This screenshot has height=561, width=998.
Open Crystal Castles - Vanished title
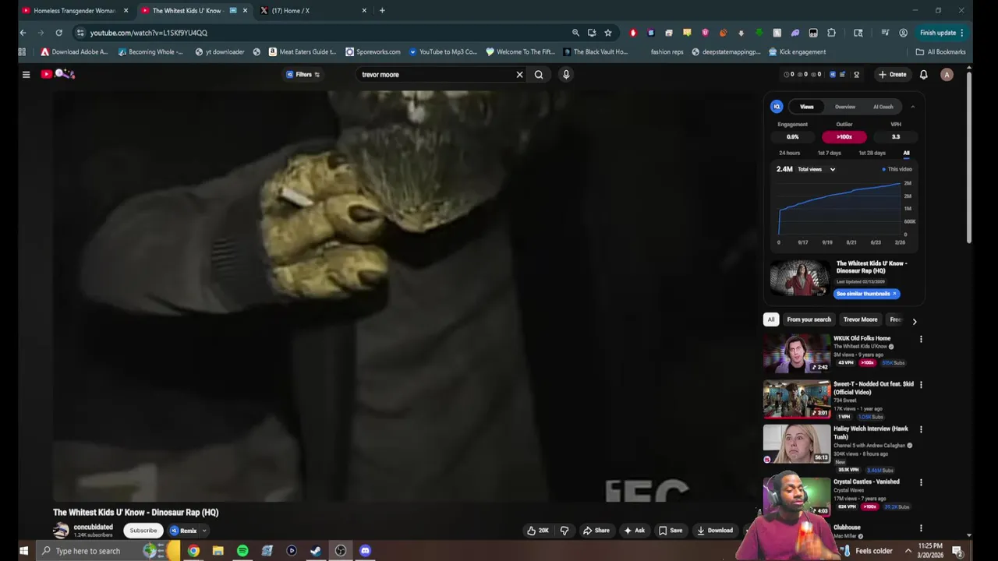coord(866,482)
